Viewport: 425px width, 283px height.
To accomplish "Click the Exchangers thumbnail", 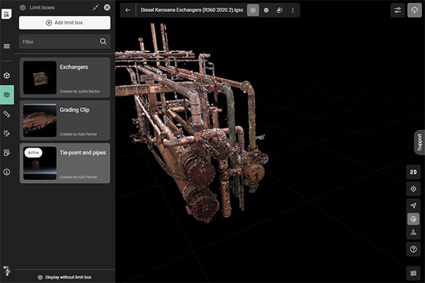I will click(x=40, y=77).
